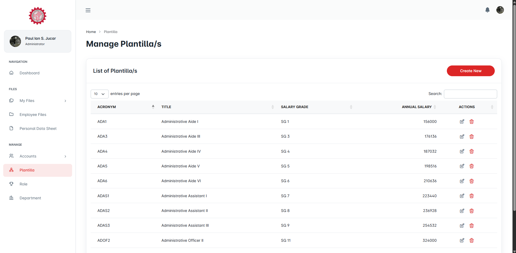516x253 pixels.
Task: Go to Home breadcrumb link
Action: click(x=91, y=32)
